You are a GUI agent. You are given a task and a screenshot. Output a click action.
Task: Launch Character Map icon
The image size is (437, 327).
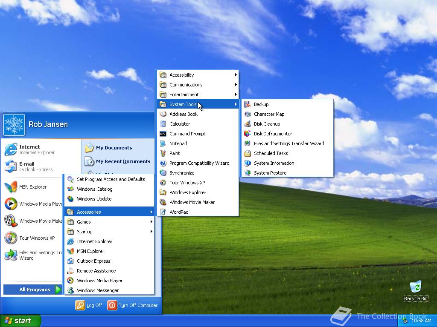click(248, 114)
